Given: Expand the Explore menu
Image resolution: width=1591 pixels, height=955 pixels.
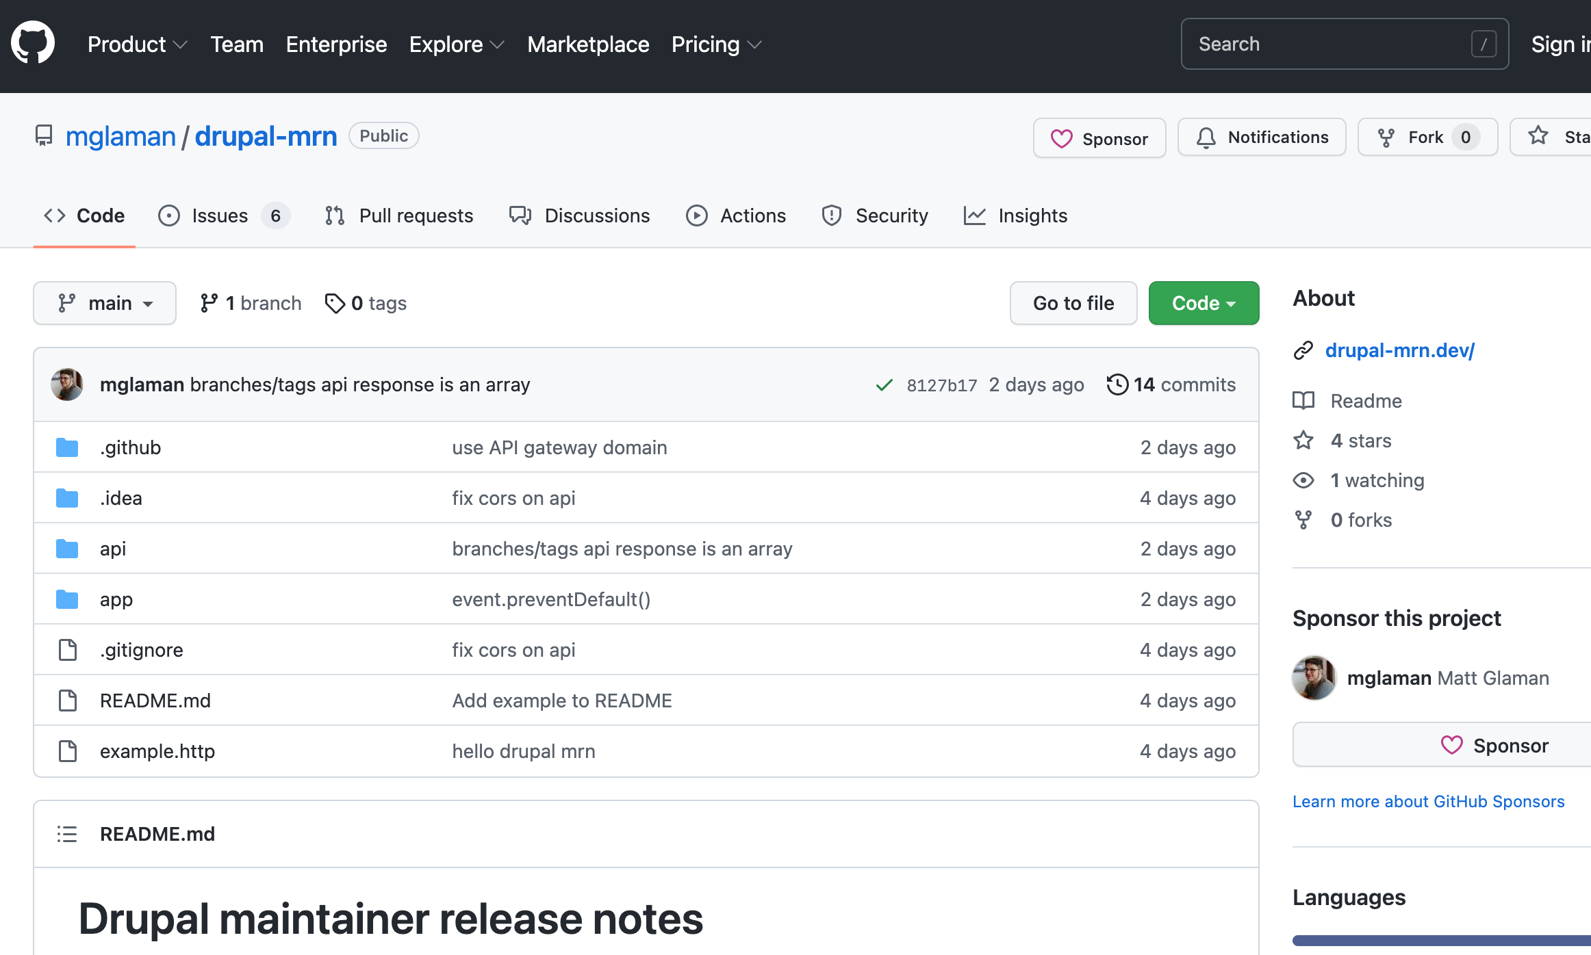Looking at the screenshot, I should pos(457,44).
